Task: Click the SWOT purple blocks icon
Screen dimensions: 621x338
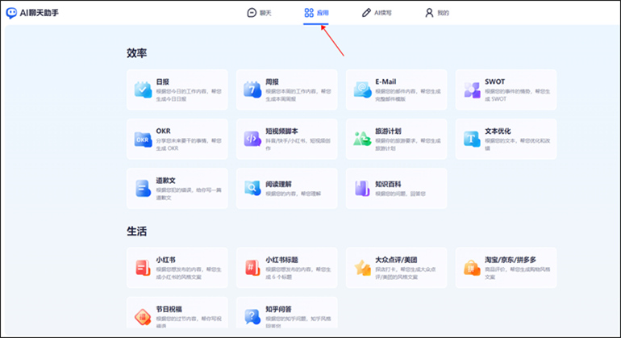Action: click(472, 90)
